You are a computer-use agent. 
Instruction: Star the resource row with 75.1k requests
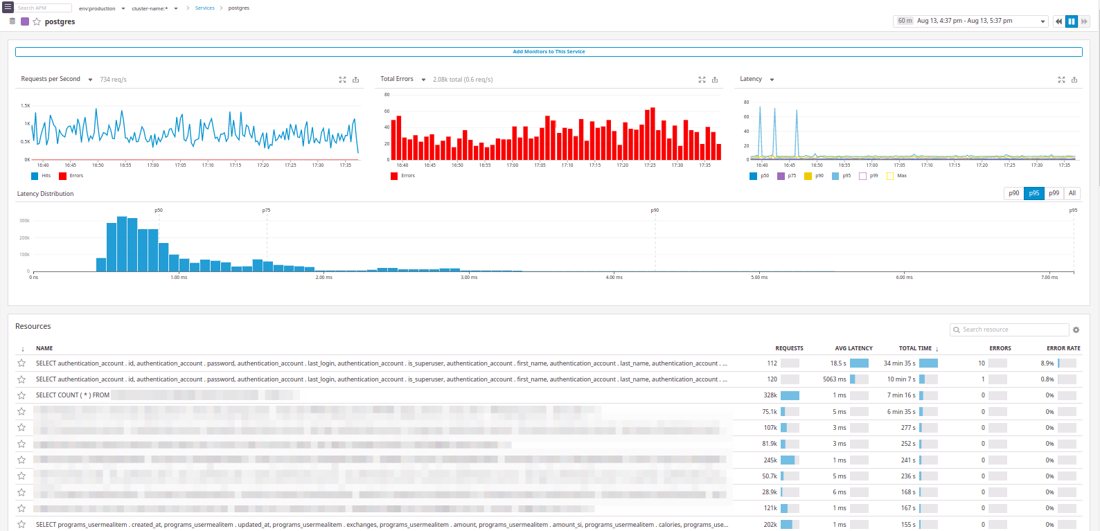(21, 411)
